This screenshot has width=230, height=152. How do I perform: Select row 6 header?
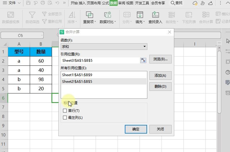click(4, 98)
